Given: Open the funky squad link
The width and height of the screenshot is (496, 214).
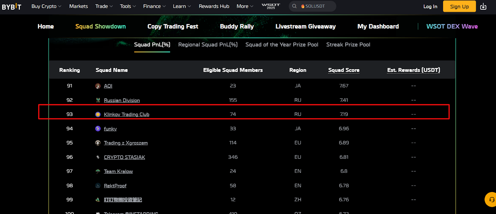Looking at the screenshot, I should (110, 129).
